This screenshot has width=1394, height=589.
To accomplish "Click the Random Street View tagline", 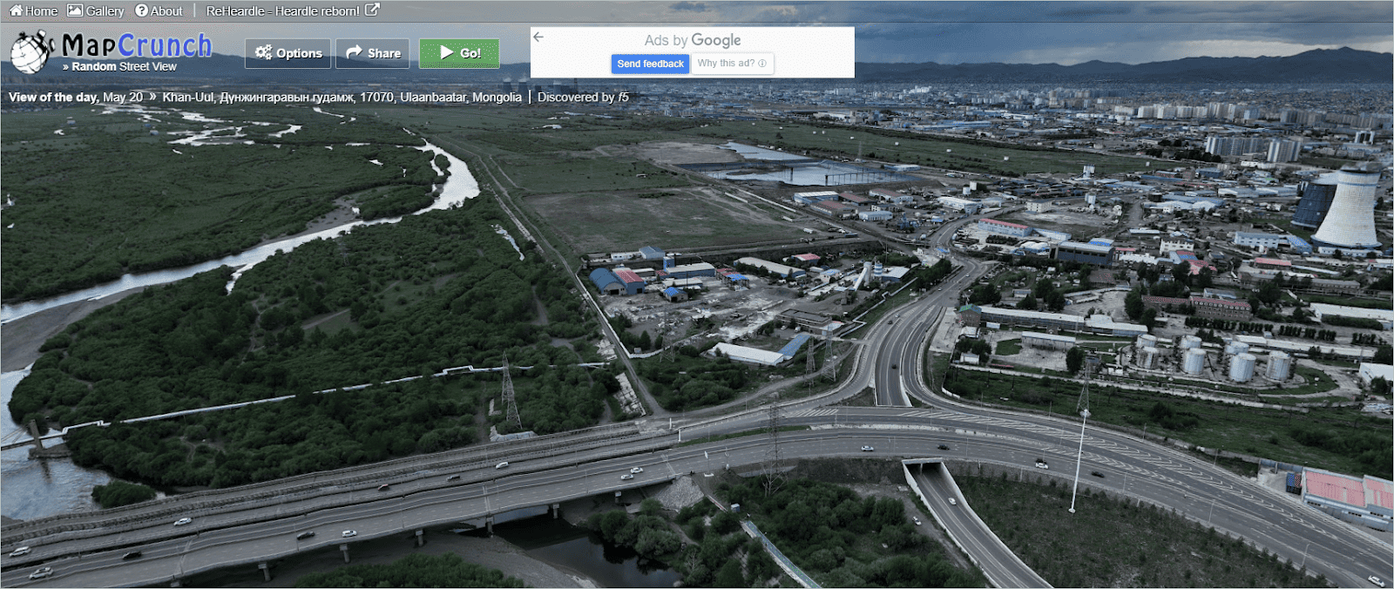I will tap(119, 66).
